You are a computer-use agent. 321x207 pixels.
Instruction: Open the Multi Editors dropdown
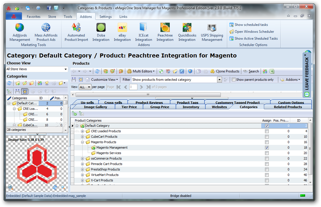[141, 71]
